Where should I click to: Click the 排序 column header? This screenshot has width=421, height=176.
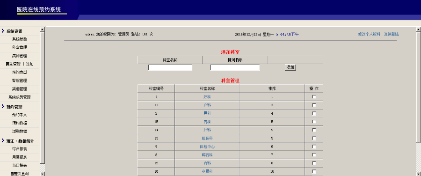pos(272,88)
